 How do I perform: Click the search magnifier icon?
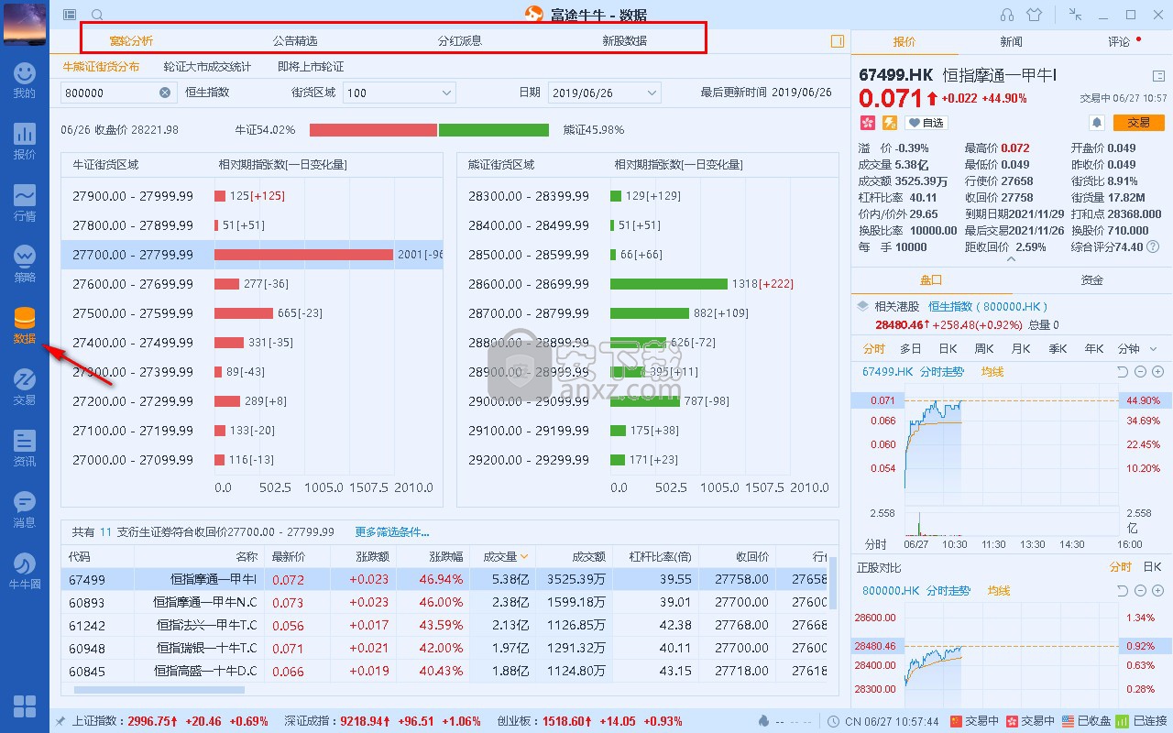[x=97, y=15]
